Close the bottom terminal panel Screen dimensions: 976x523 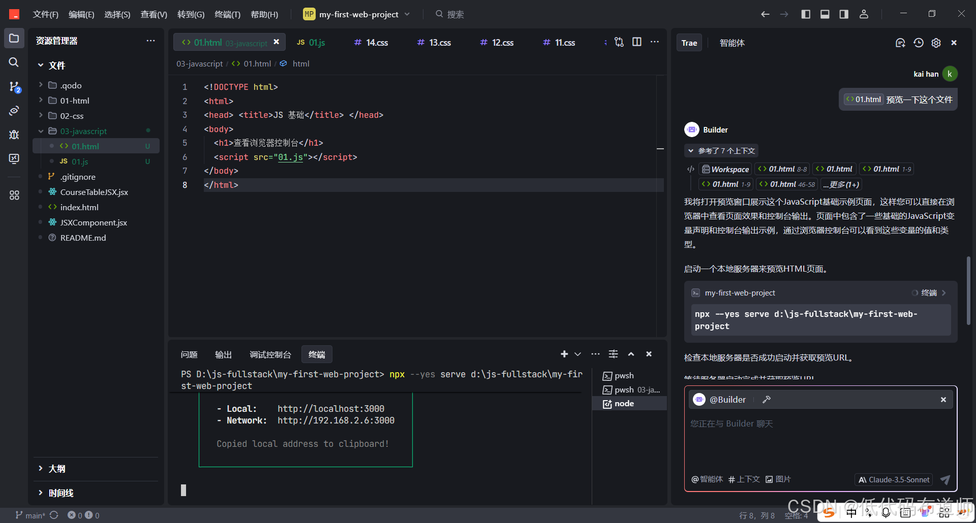tap(649, 354)
